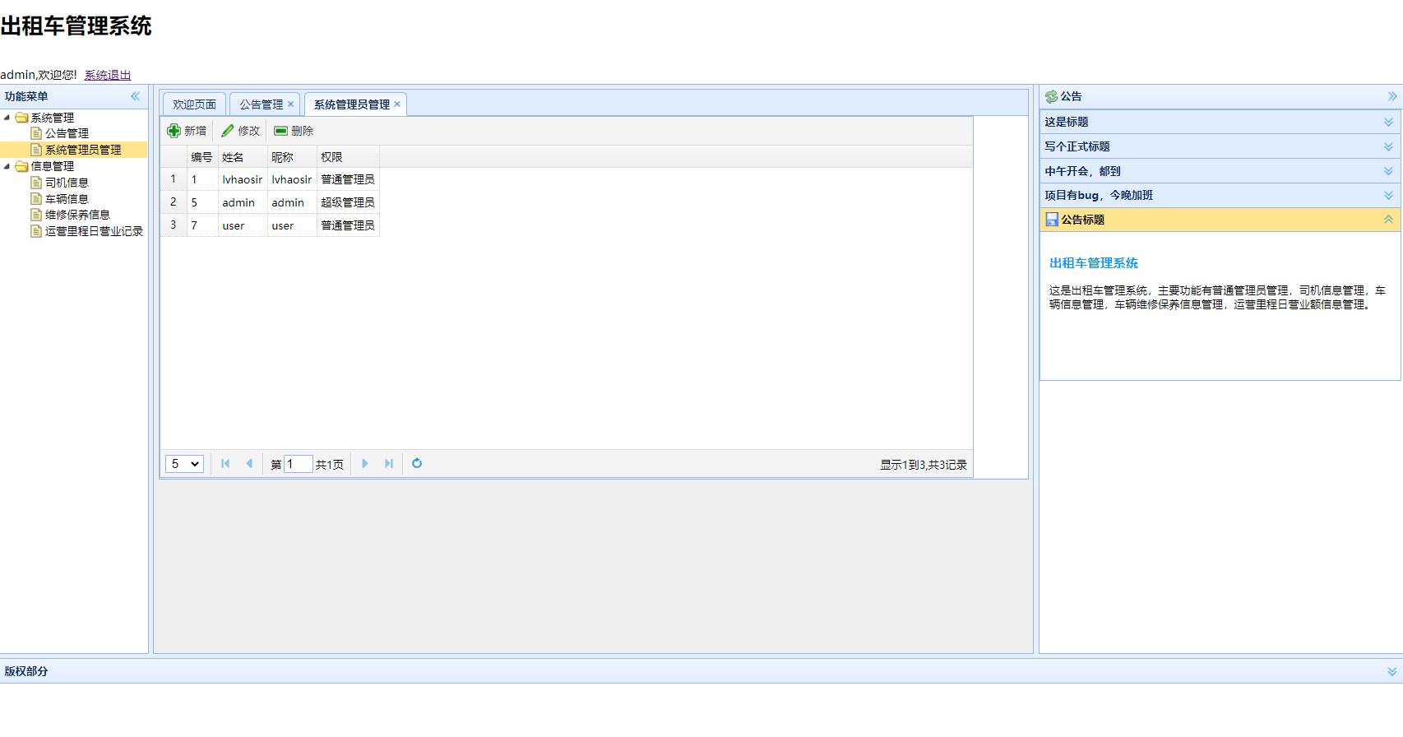
Task: Open 运营里程日营业记录 in the menu tree
Action: (x=94, y=231)
